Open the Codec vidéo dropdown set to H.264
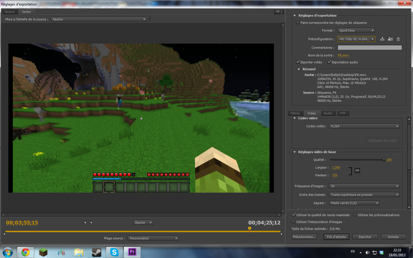Image resolution: width=413 pixels, height=258 pixels. (364, 126)
